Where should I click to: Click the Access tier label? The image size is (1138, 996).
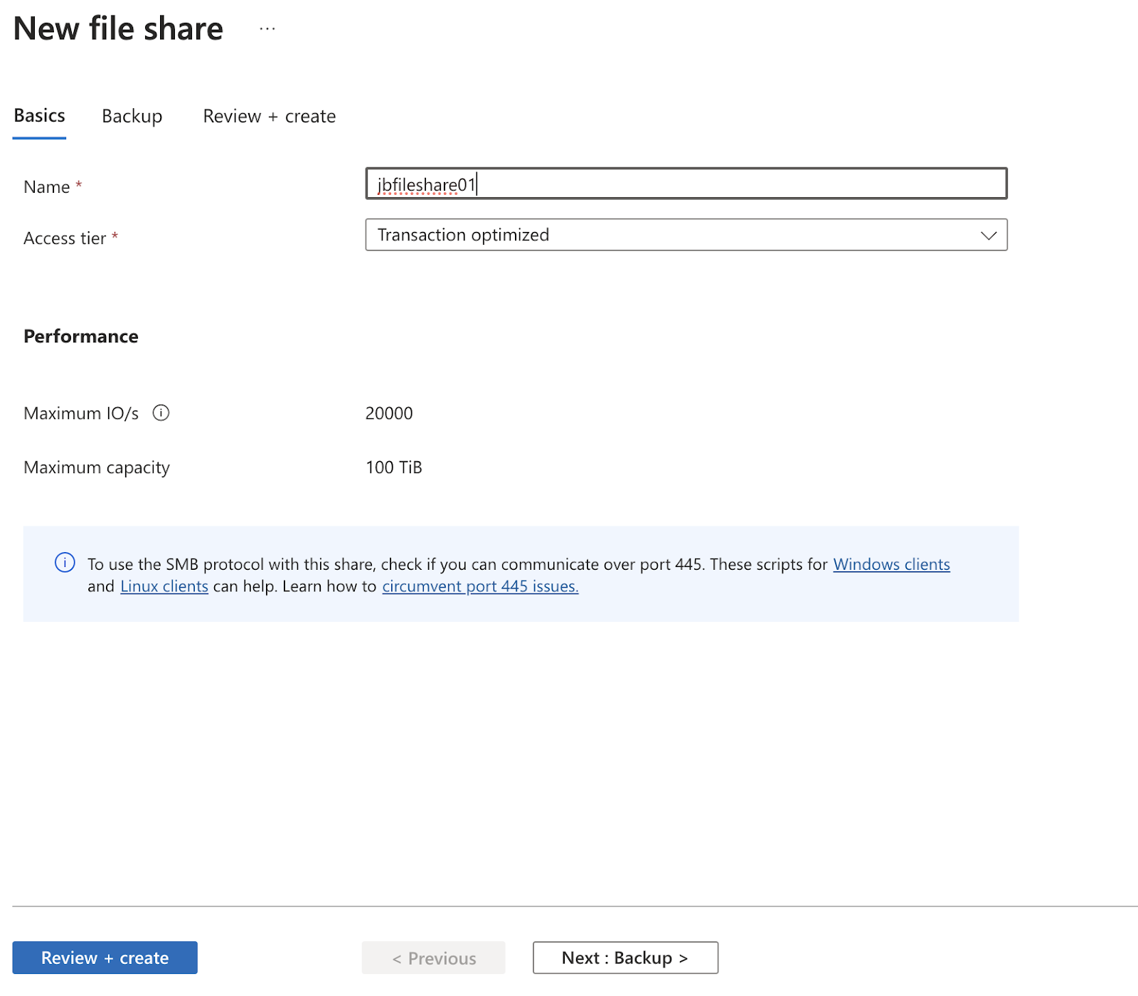pyautogui.click(x=65, y=238)
